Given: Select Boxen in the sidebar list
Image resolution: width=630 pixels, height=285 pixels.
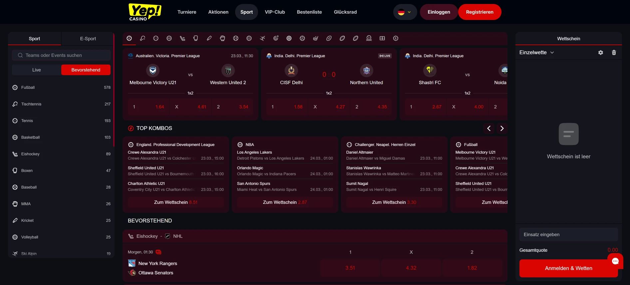Looking at the screenshot, I should pyautogui.click(x=61, y=171).
